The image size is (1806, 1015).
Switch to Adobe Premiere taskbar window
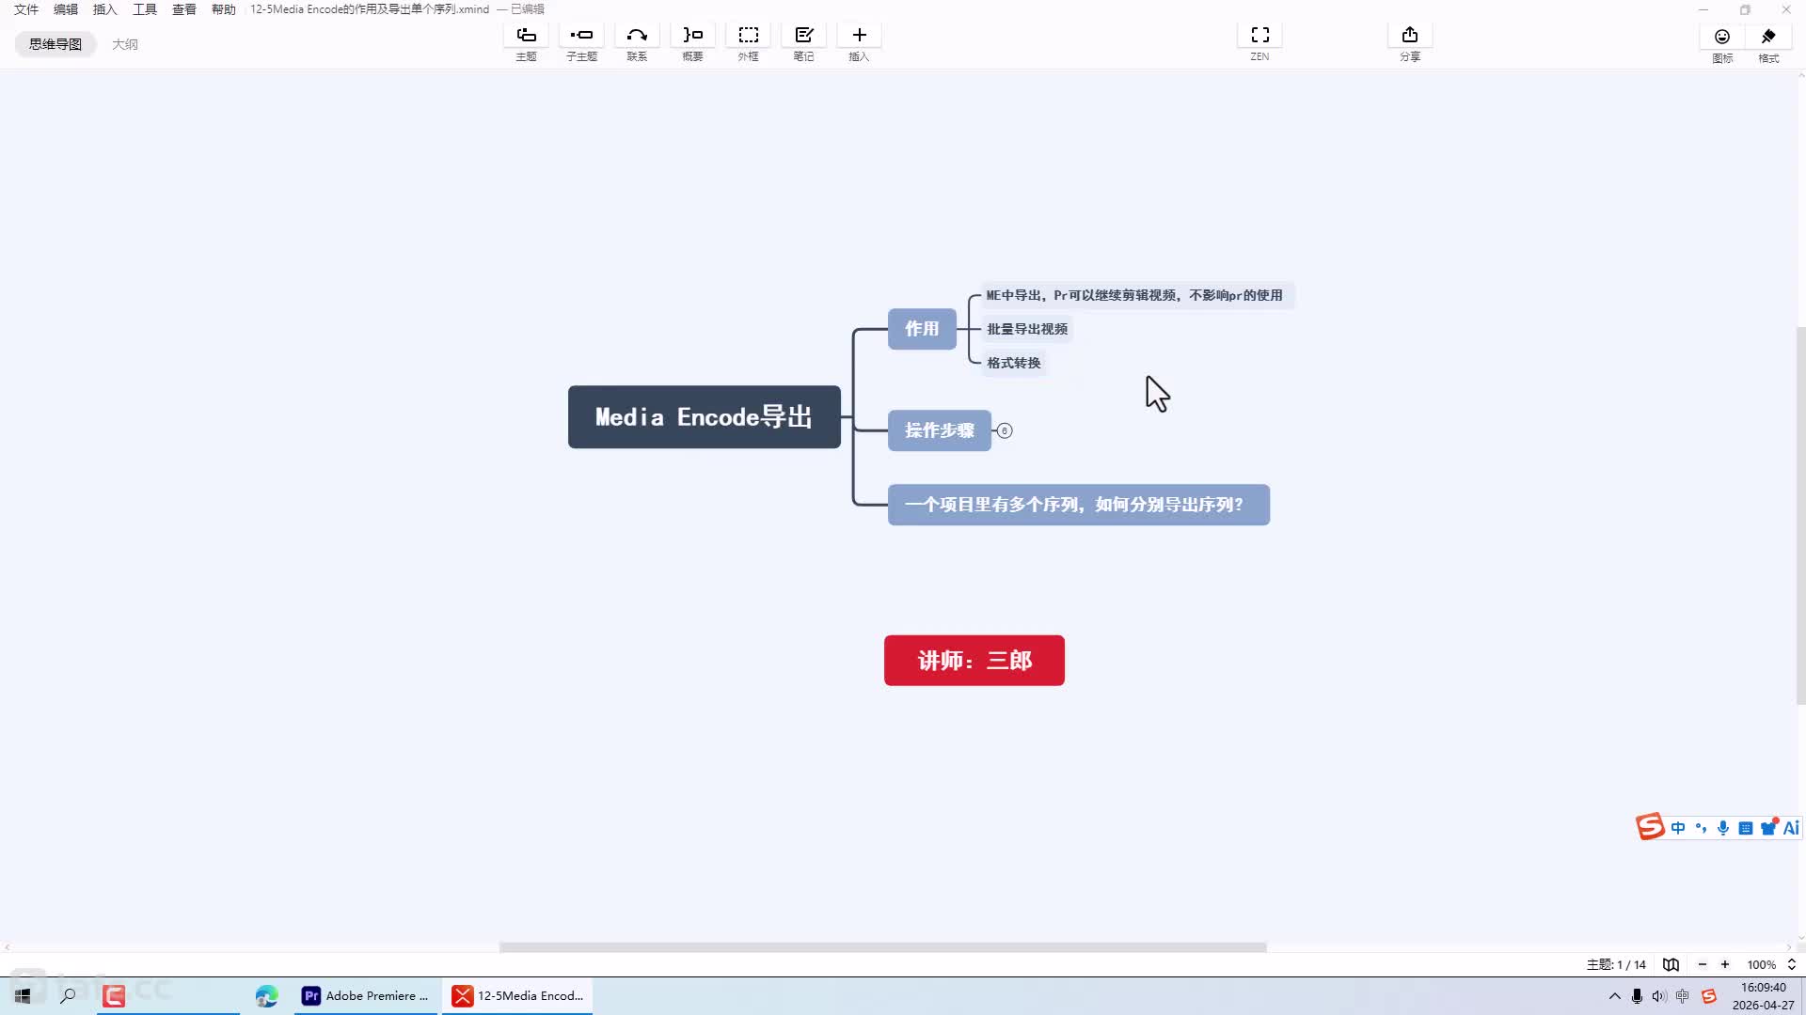click(x=367, y=995)
